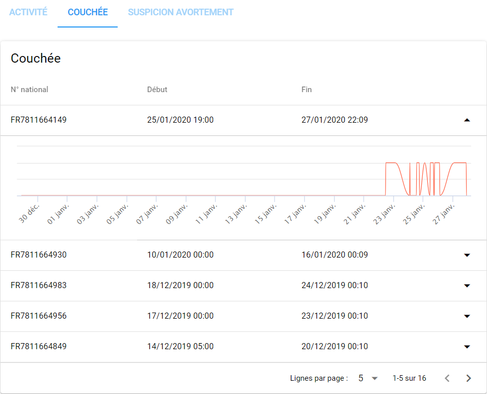Click start date 14/12/2019 05:00
The width and height of the screenshot is (487, 394).
click(x=180, y=346)
